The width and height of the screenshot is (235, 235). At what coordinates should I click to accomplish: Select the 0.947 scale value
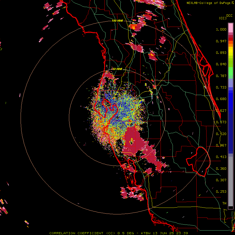point(221,41)
